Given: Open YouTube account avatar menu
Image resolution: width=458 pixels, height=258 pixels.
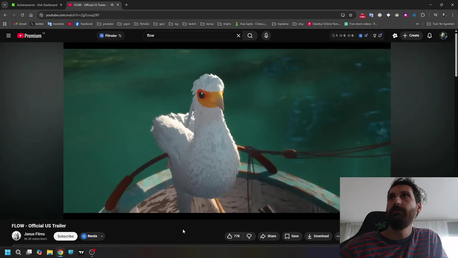Looking at the screenshot, I should (x=443, y=35).
